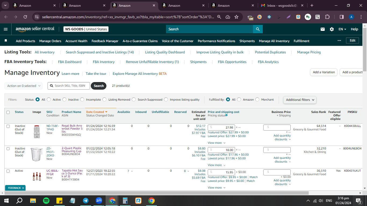
Task: Open a new browser tab
Action: (312, 5)
